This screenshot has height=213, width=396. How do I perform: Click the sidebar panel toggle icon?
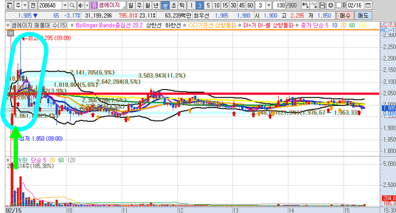click(x=9, y=5)
